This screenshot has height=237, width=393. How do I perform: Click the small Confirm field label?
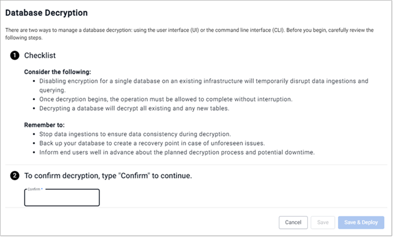click(x=34, y=189)
